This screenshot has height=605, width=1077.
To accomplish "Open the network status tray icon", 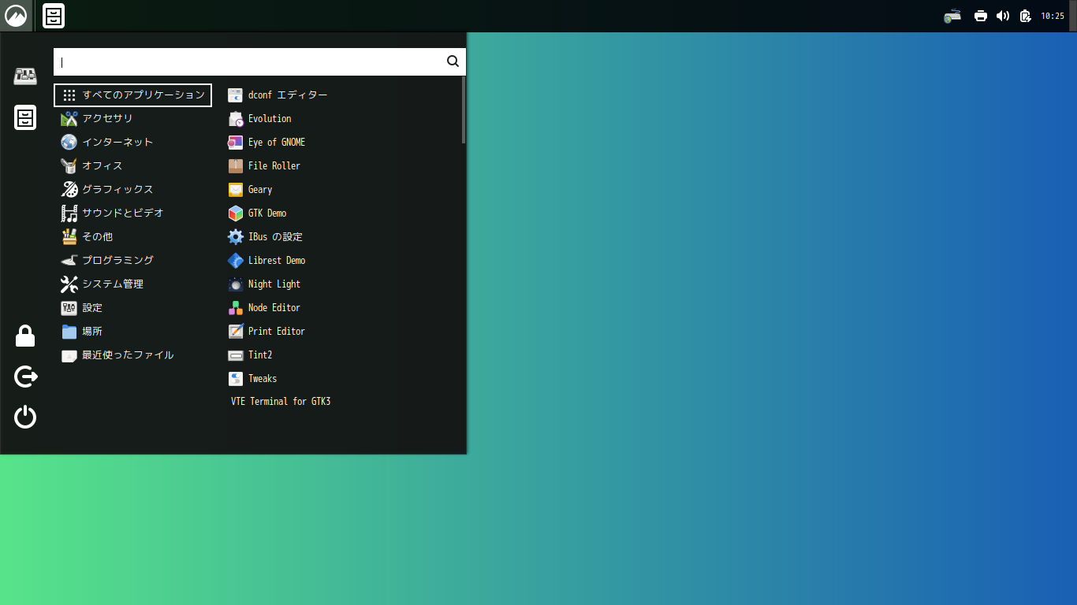I will point(952,16).
